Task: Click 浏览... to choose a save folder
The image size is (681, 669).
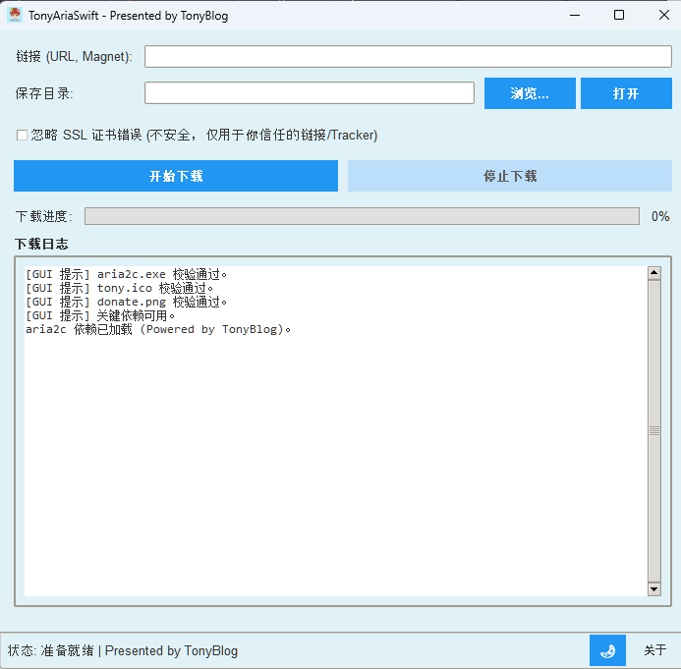Action: pyautogui.click(x=530, y=93)
